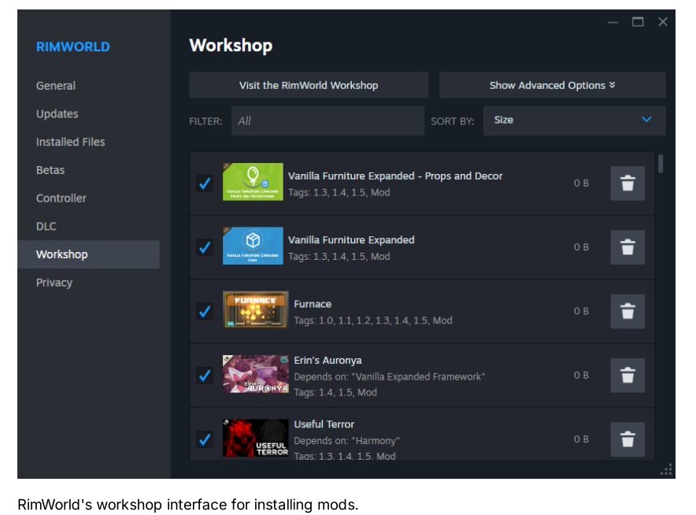This screenshot has height=515, width=696.
Task: Toggle the Furnace mod checkbox
Action: pos(205,311)
